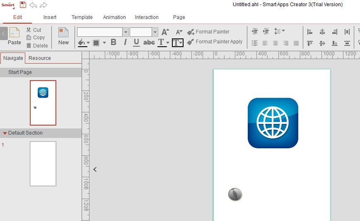This screenshot has height=221, width=360.
Task: Align objects to vertical middle
Action: pyautogui.click(x=322, y=43)
